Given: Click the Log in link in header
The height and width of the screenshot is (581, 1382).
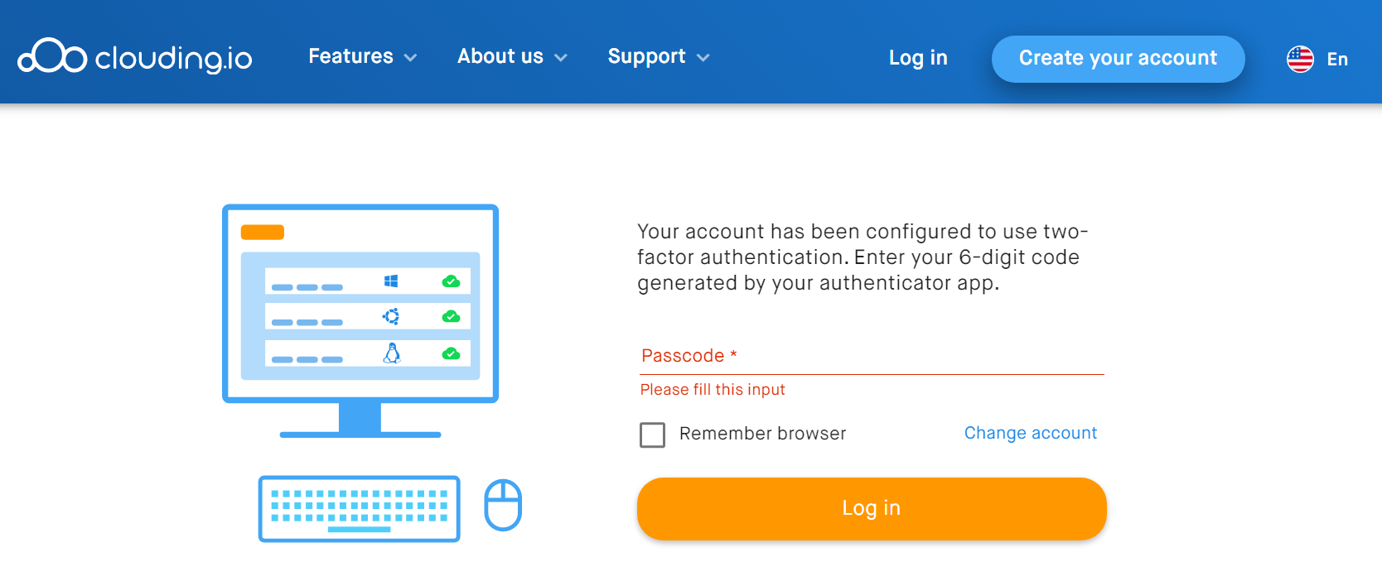Looking at the screenshot, I should 918,58.
